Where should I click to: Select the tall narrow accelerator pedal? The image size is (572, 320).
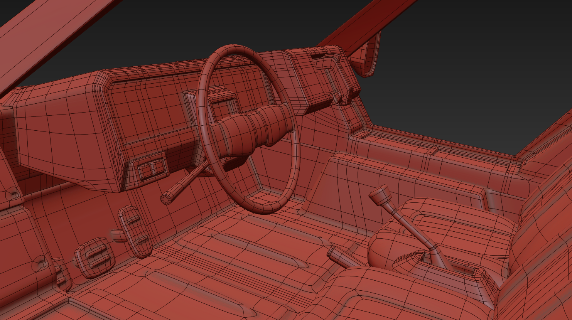pos(135,231)
